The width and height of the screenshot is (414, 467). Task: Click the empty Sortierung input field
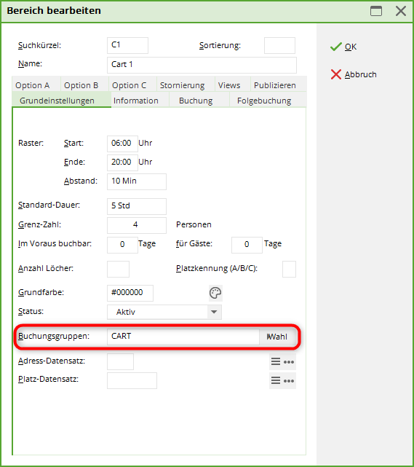coord(279,45)
